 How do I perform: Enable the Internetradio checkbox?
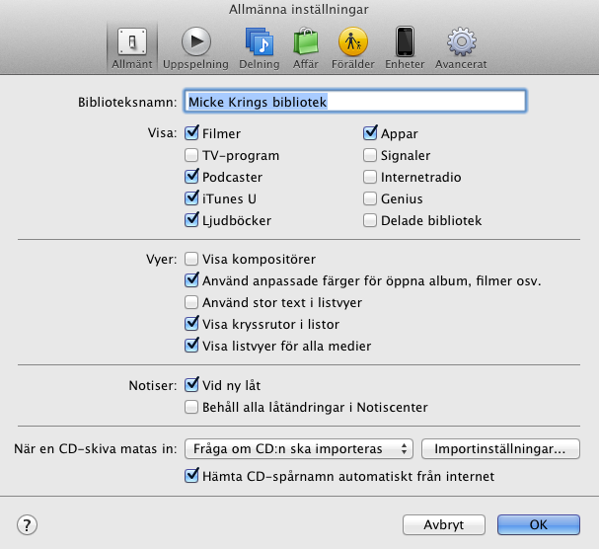[x=371, y=178]
